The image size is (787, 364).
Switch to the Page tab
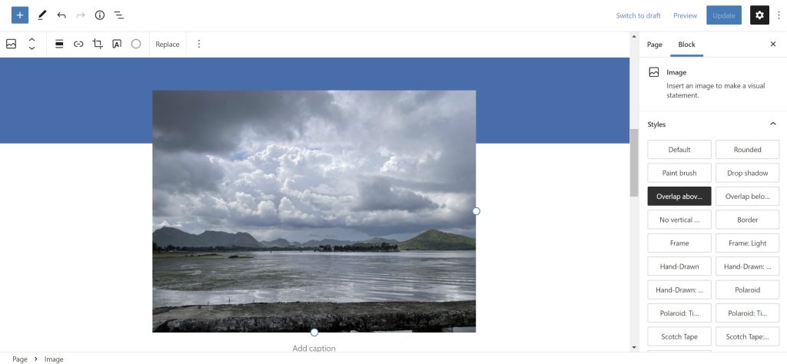pyautogui.click(x=654, y=45)
